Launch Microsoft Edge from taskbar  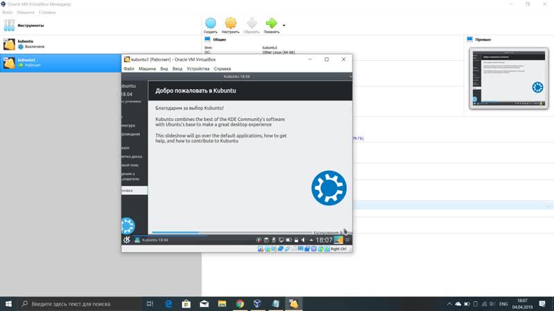point(168,303)
